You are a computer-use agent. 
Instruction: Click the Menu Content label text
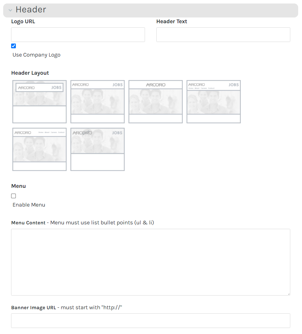pyautogui.click(x=29, y=223)
